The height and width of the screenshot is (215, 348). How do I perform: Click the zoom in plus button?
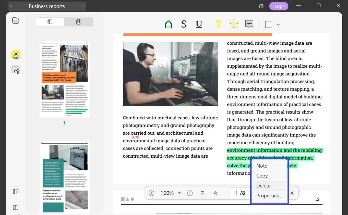[152, 193]
